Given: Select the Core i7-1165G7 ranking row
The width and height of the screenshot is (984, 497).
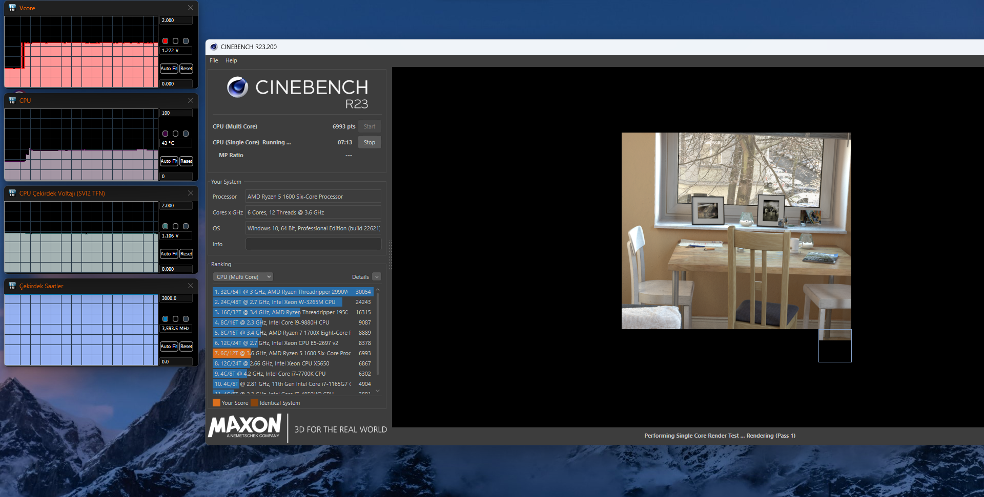Looking at the screenshot, I should tap(293, 384).
